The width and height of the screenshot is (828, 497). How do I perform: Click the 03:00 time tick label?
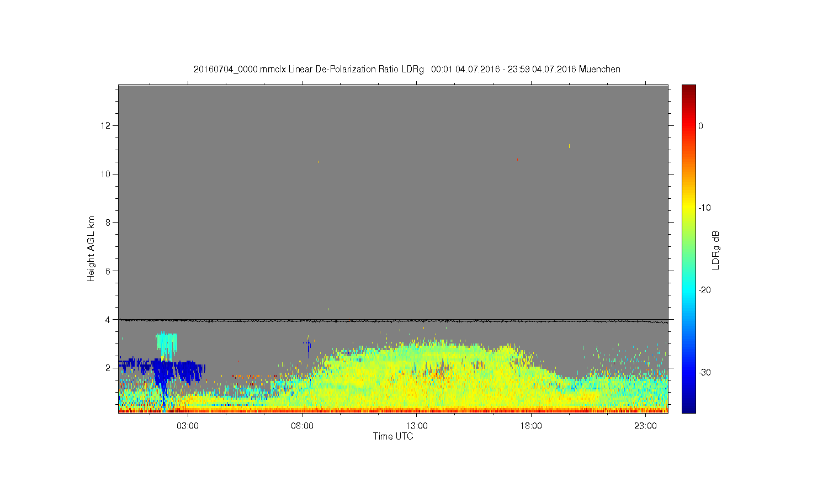click(x=188, y=426)
